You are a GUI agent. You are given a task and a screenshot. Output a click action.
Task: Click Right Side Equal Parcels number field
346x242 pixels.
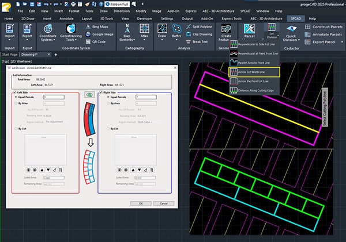tap(146, 97)
